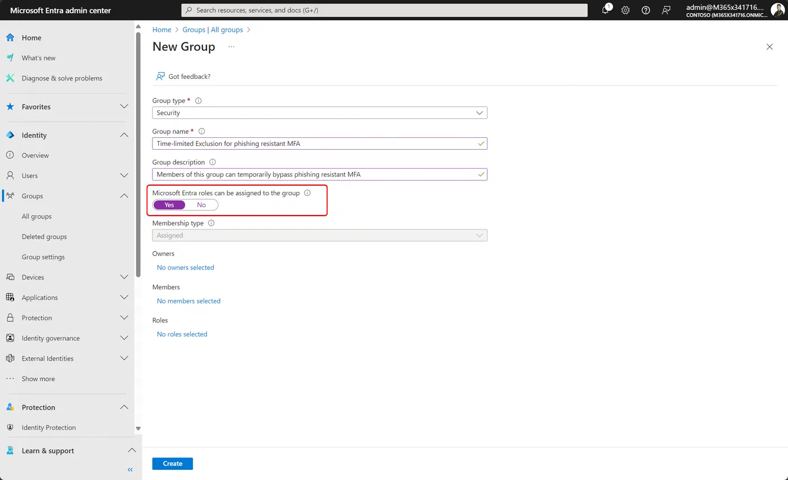The image size is (788, 480).
Task: Click No roles selected link
Action: (182, 334)
